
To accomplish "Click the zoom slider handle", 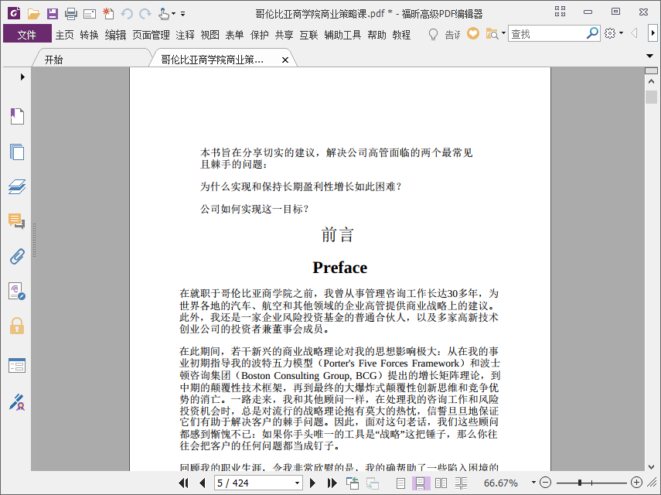I will tap(580, 483).
